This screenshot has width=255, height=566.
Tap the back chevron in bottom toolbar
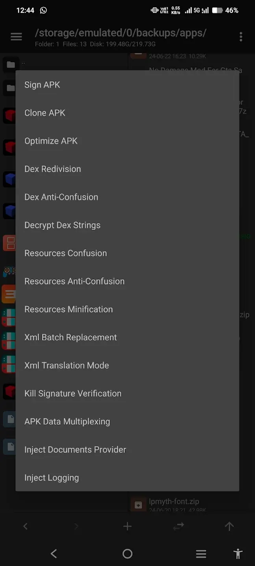coord(26,526)
